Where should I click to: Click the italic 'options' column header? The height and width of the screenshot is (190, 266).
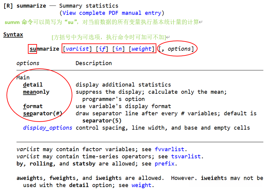[x=28, y=63]
